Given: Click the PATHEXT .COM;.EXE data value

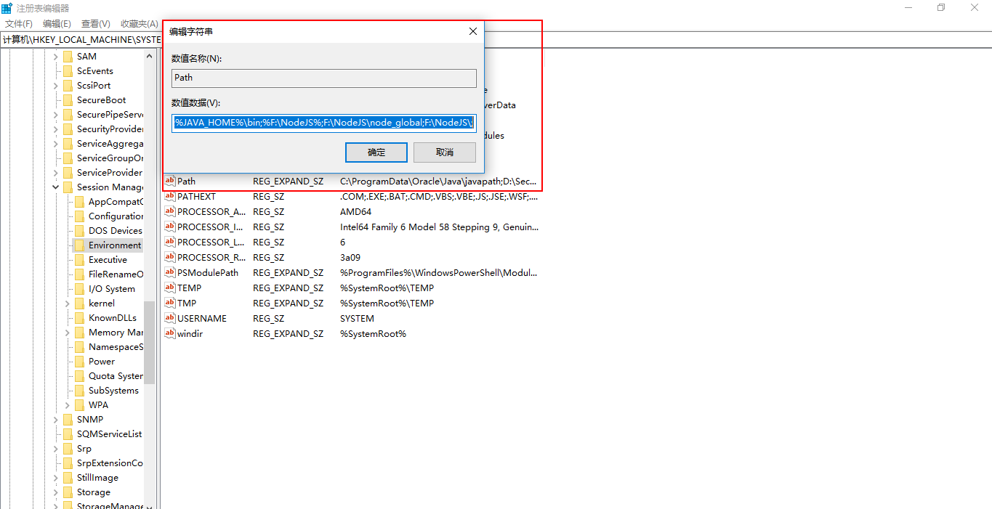Looking at the screenshot, I should coord(439,197).
